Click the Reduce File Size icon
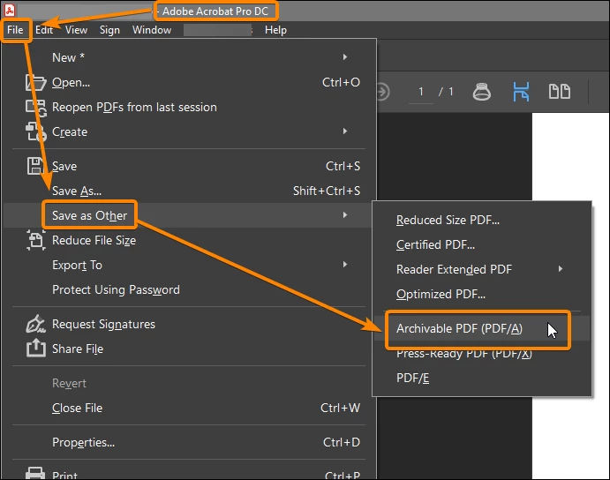 tap(36, 240)
